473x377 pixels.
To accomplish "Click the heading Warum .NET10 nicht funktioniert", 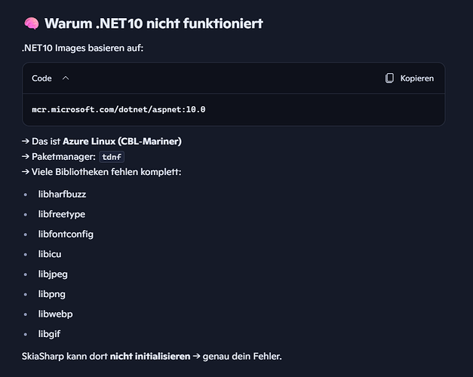I will (x=153, y=23).
